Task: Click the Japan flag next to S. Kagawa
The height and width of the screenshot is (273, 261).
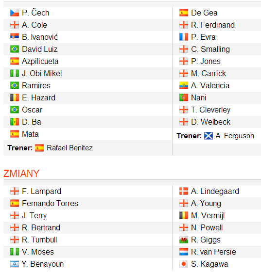Action: (x=184, y=264)
